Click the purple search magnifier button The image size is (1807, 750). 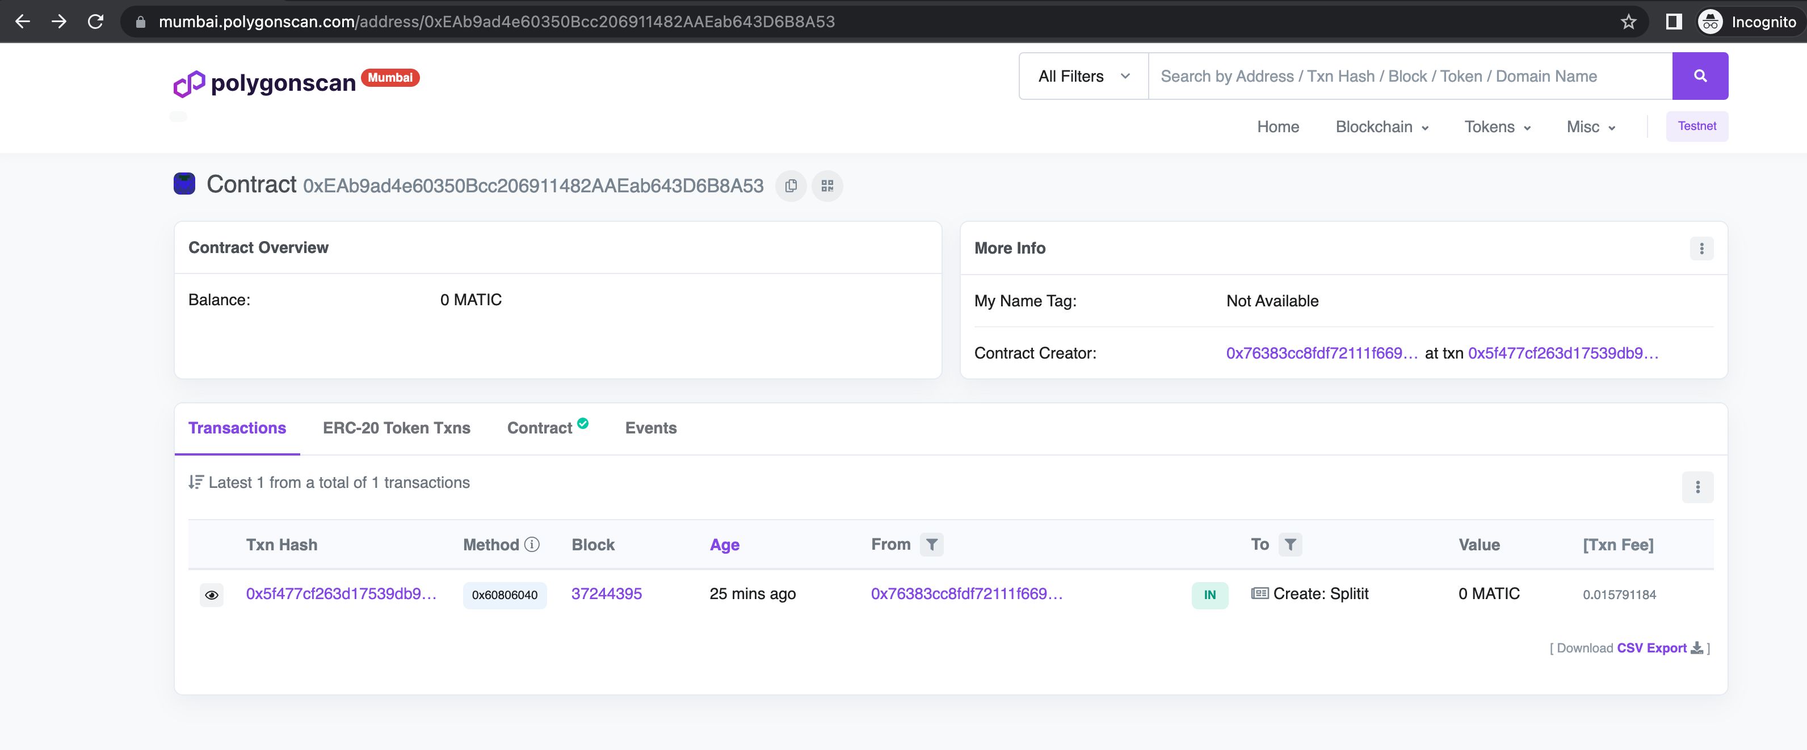1700,75
